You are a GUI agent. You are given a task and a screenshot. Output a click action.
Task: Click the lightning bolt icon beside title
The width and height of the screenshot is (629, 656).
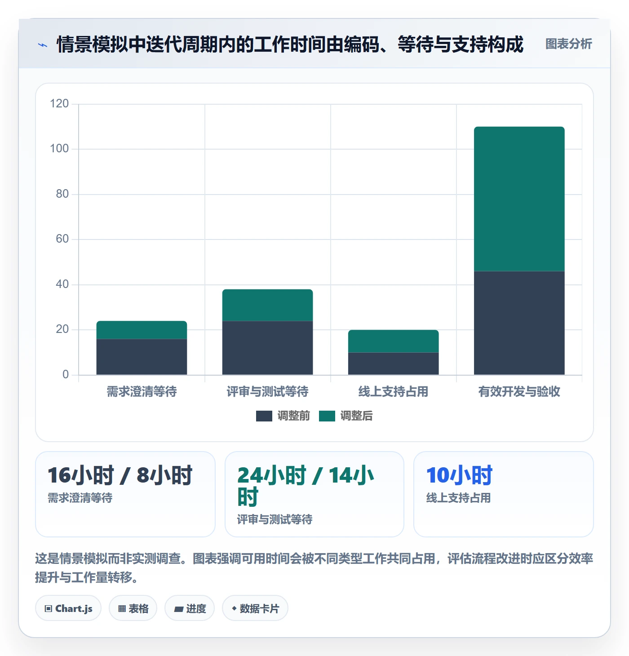(43, 45)
